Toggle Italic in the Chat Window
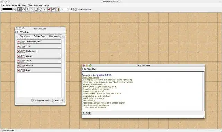The image size is (222, 132). pyautogui.click(x=86, y=113)
